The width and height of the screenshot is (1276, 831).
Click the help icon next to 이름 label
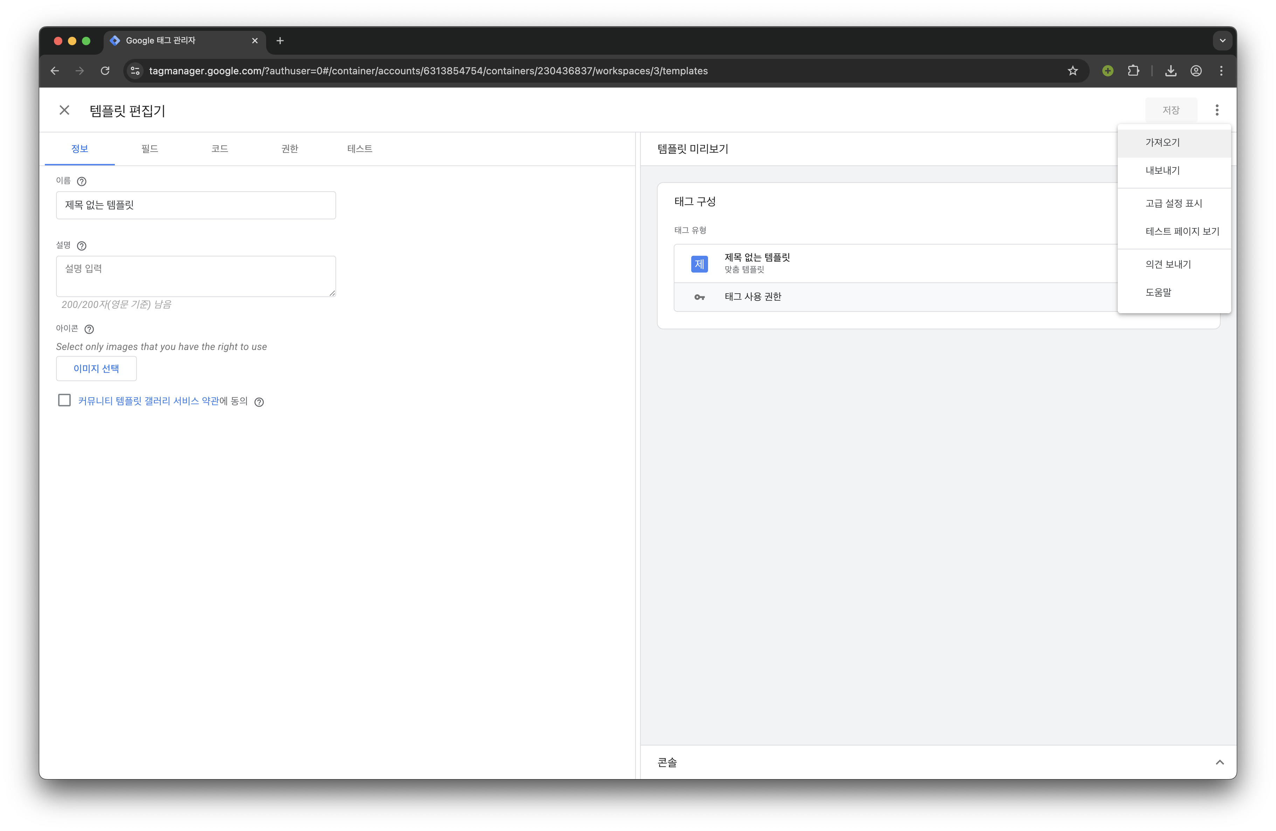82,181
